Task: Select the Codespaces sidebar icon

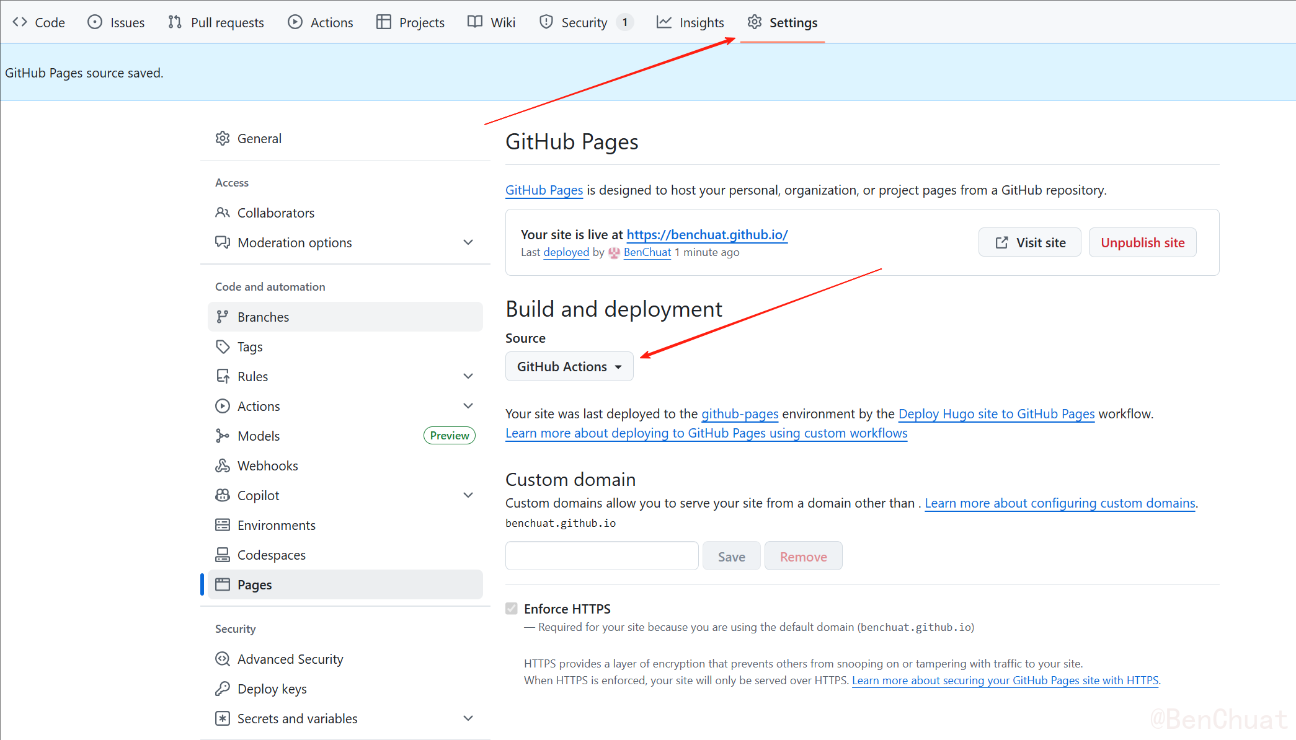Action: [x=222, y=555]
